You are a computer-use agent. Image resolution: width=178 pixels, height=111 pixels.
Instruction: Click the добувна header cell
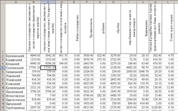point(100,29)
